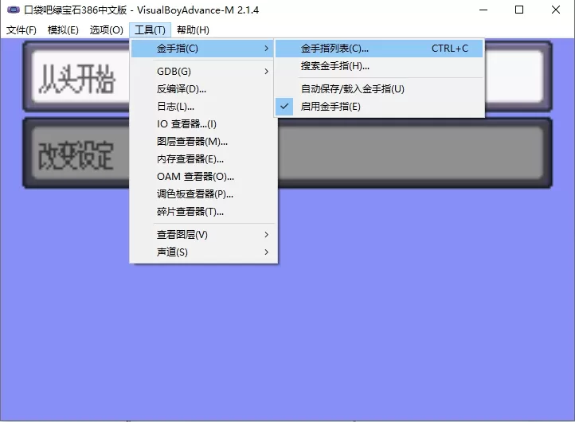The image size is (575, 422).
Task: Open the 选项(O) menu
Action: [x=107, y=30]
